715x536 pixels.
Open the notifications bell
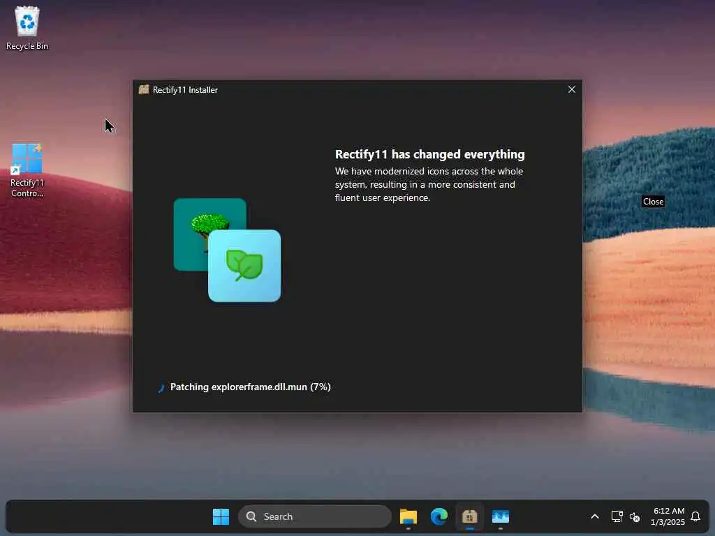point(695,516)
